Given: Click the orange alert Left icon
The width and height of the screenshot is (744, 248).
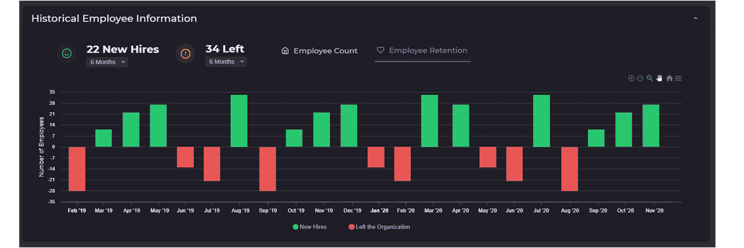Looking at the screenshot, I should point(185,54).
